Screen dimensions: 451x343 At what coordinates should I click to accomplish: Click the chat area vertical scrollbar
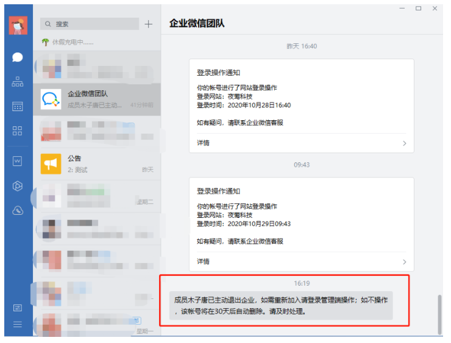[439, 314]
